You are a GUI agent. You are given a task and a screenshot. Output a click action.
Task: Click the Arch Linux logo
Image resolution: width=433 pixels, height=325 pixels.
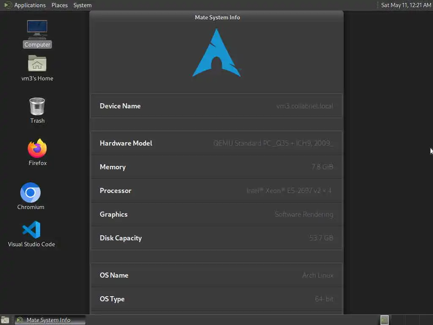[x=217, y=52]
